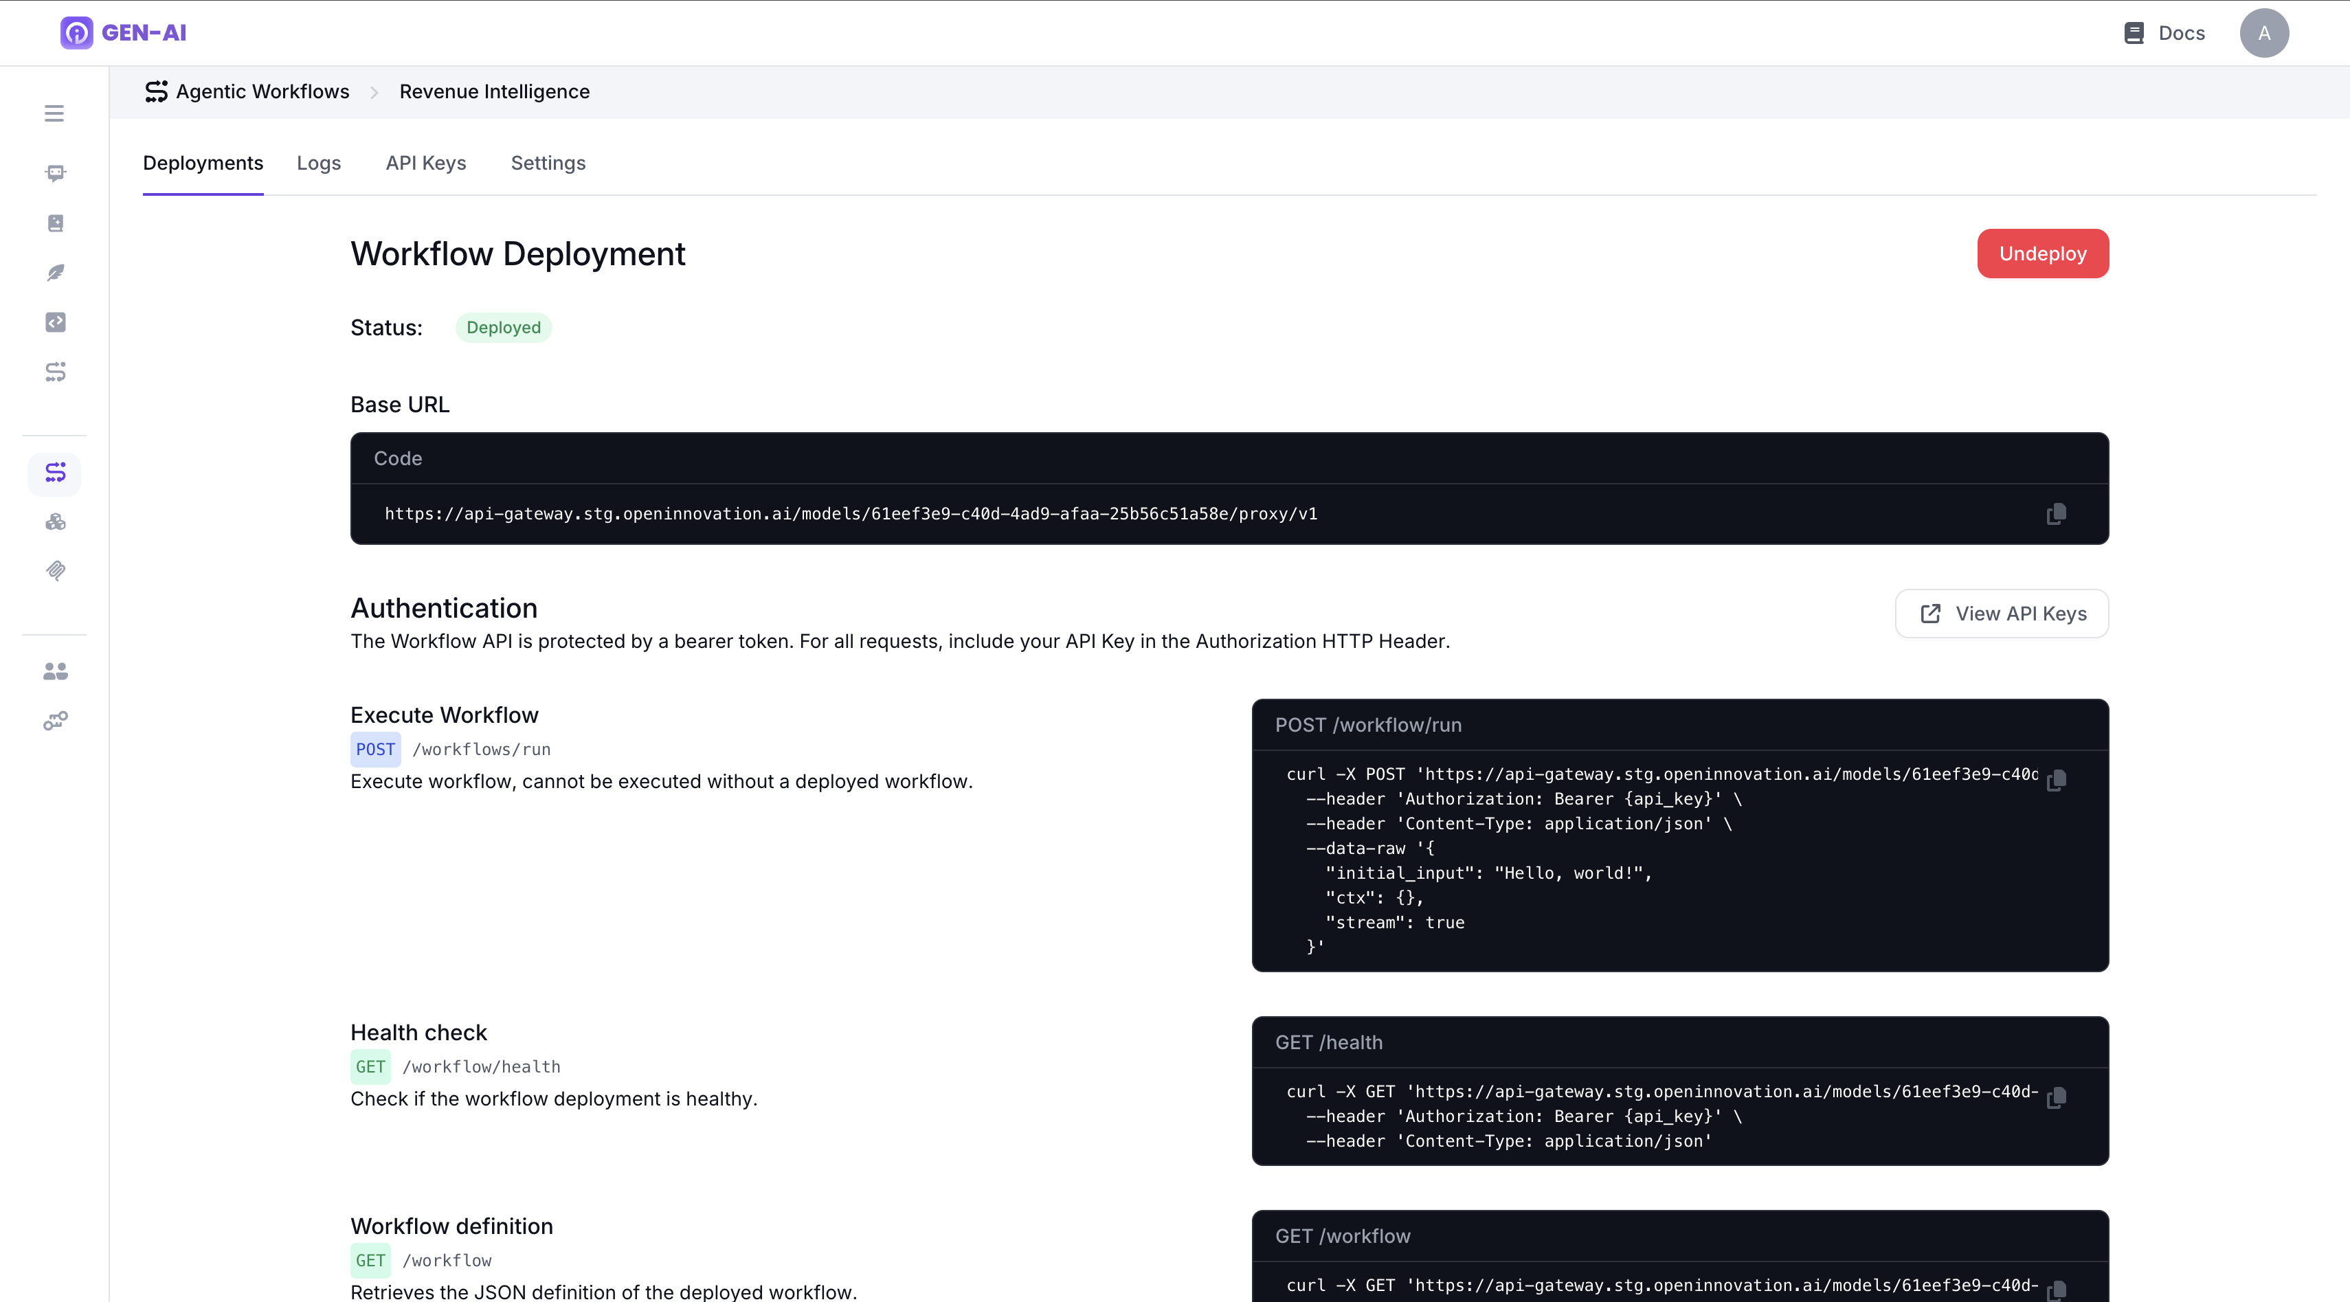Copy the POST /workflow/run curl command
2350x1302 pixels.
2056,781
